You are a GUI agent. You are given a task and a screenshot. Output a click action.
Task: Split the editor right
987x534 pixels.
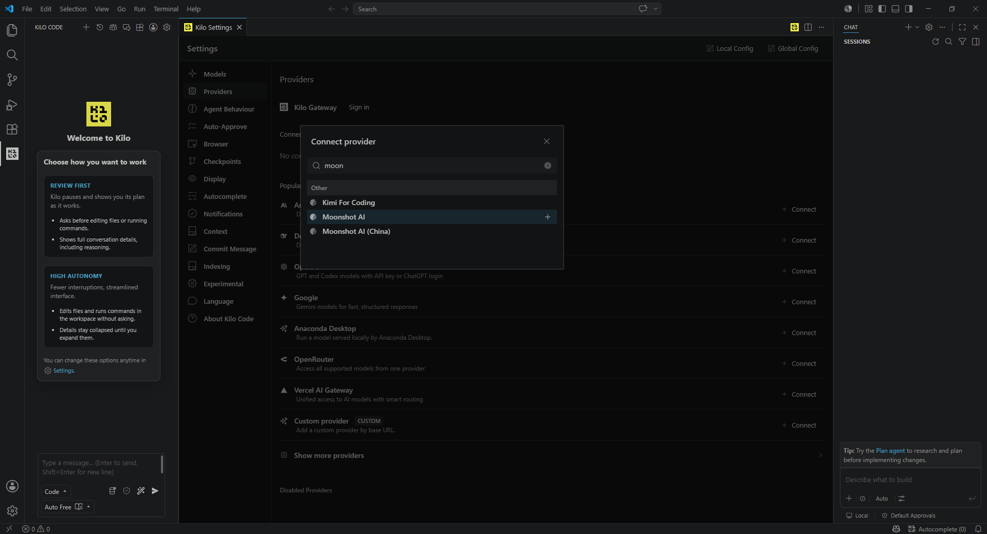808,27
